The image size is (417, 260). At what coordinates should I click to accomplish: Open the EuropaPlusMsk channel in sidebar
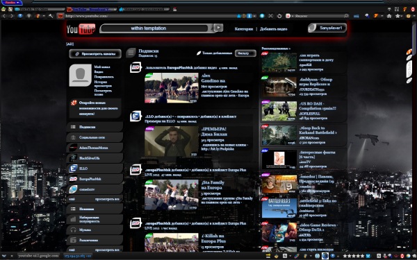(95, 179)
